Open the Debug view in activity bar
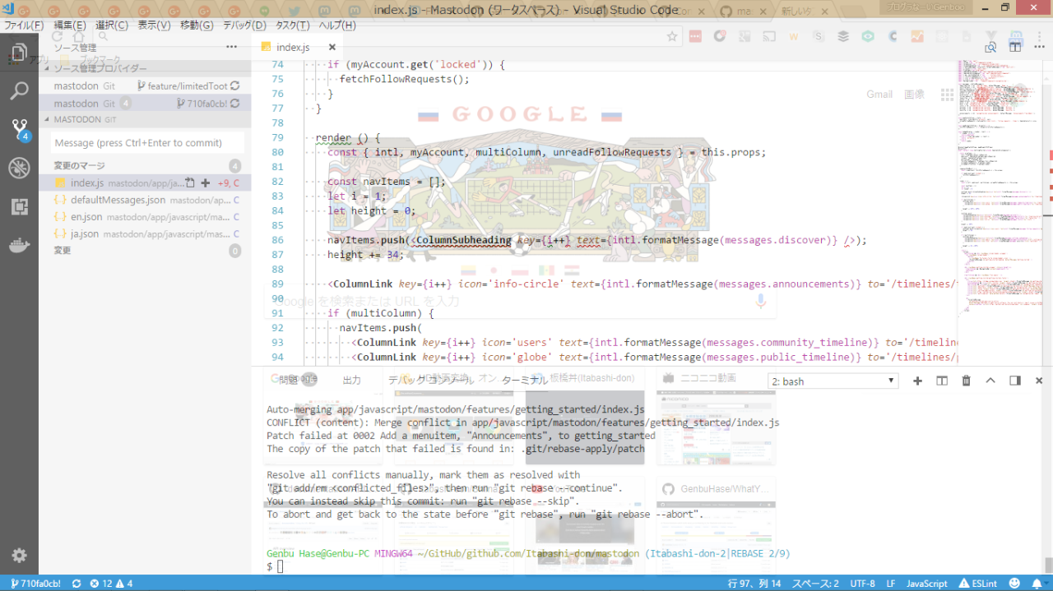The width and height of the screenshot is (1053, 591). coord(19,169)
